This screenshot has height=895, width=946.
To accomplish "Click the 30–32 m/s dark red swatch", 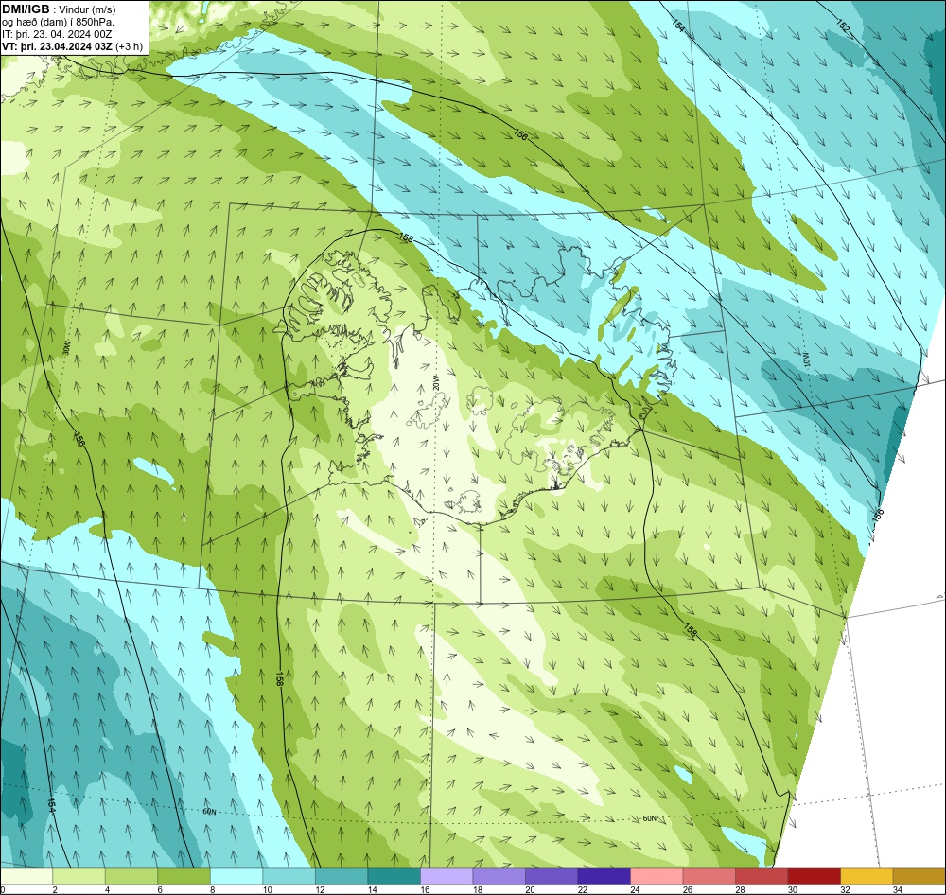I will 814,876.
